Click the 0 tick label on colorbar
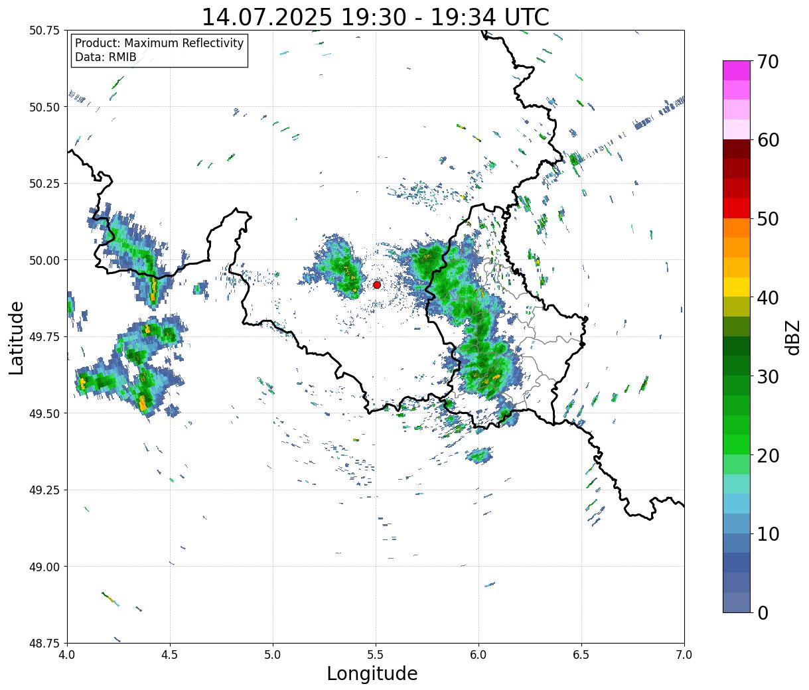Viewport: 809px width, 690px height. coord(763,612)
